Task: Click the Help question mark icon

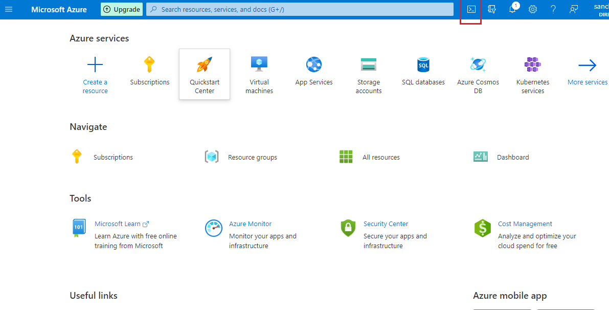Action: click(553, 9)
